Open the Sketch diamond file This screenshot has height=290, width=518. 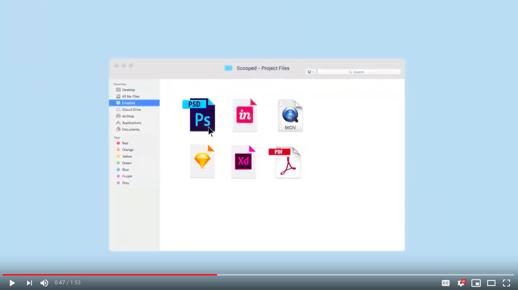(202, 162)
